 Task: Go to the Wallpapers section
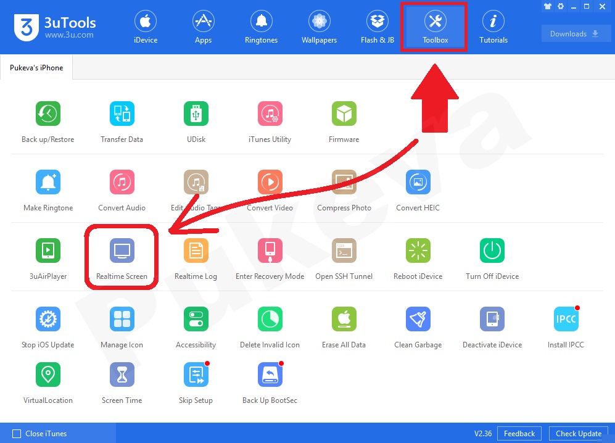[320, 27]
